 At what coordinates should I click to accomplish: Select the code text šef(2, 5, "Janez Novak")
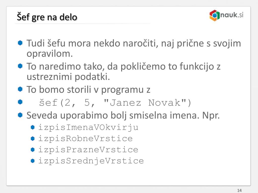(115, 103)
